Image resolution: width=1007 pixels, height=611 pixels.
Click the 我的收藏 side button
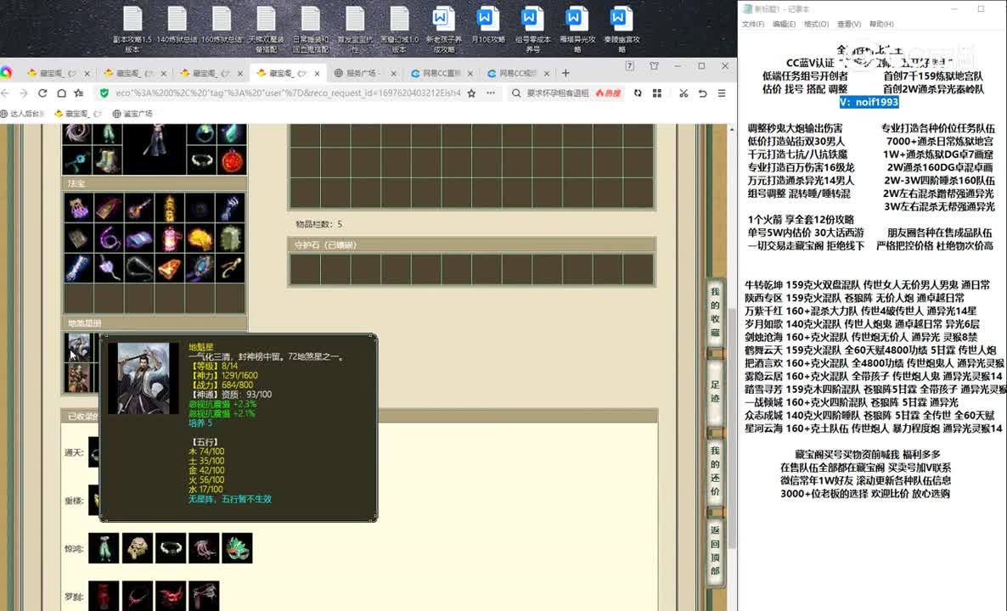click(x=716, y=312)
